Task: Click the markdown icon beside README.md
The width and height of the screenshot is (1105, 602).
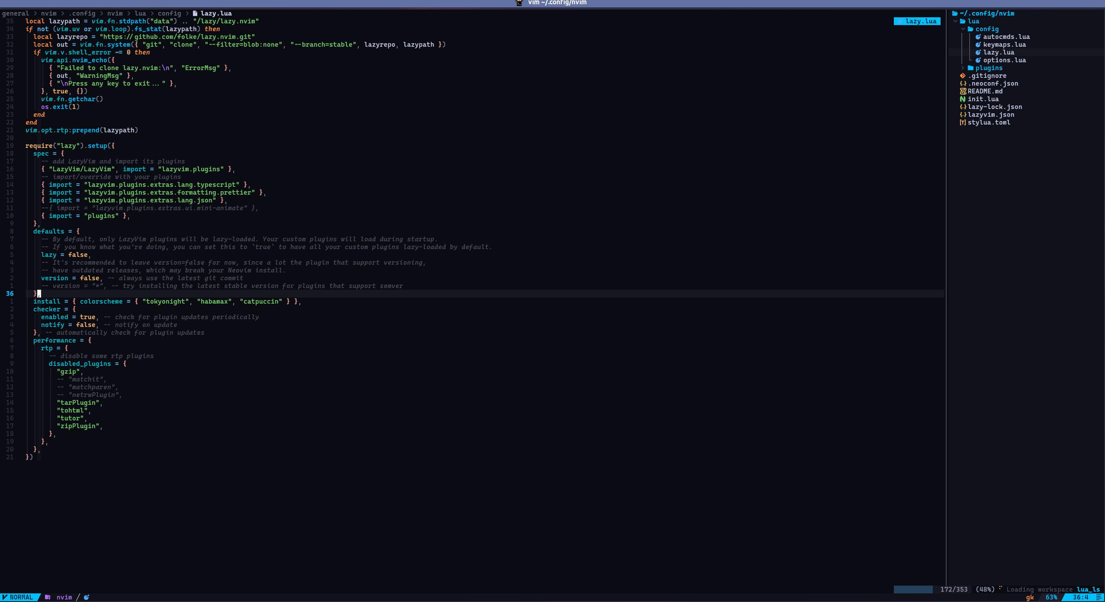Action: [x=962, y=92]
